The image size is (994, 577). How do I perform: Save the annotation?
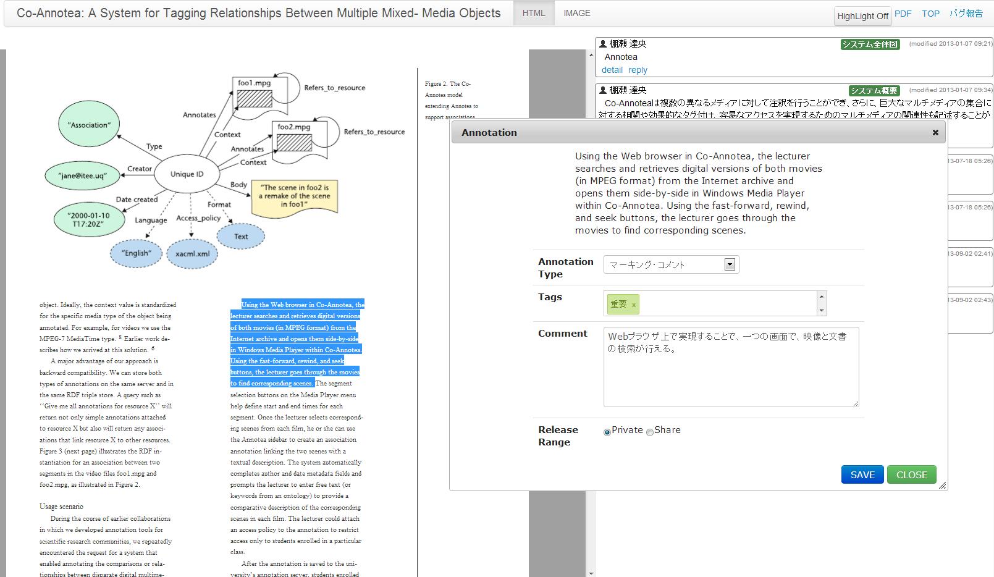pos(862,474)
